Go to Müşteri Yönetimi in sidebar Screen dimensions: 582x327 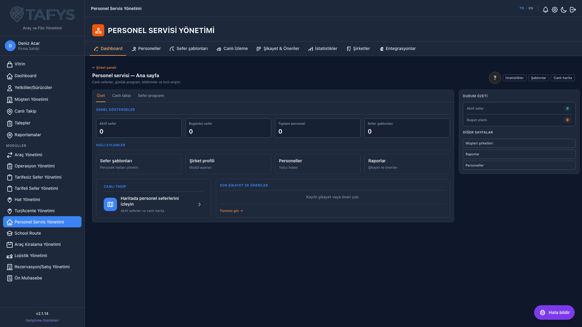42,99
